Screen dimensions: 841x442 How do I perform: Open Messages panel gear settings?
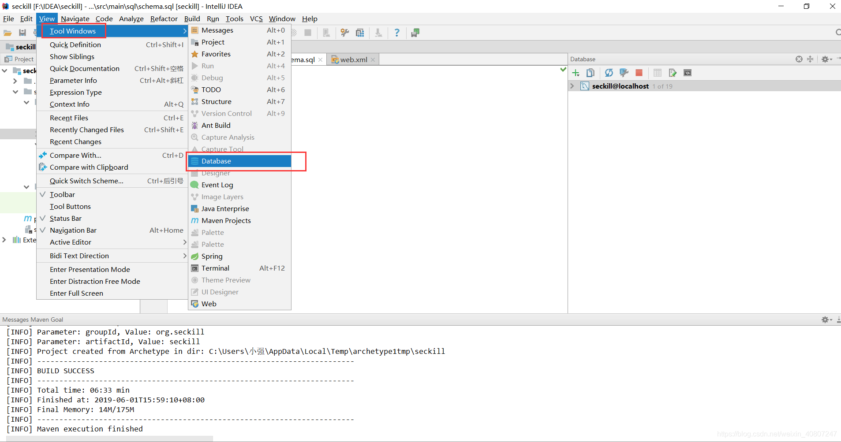coord(826,319)
